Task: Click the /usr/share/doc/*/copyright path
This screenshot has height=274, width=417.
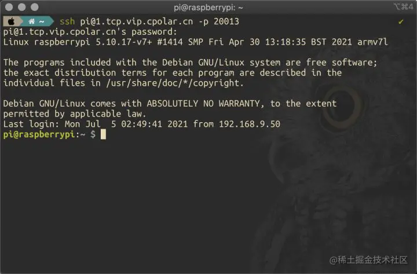Action: [x=174, y=83]
